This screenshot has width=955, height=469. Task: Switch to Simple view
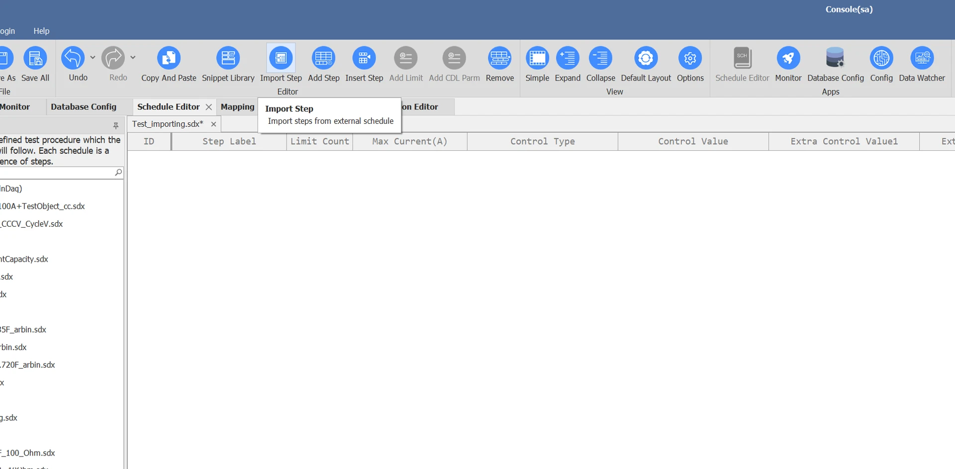click(x=537, y=58)
